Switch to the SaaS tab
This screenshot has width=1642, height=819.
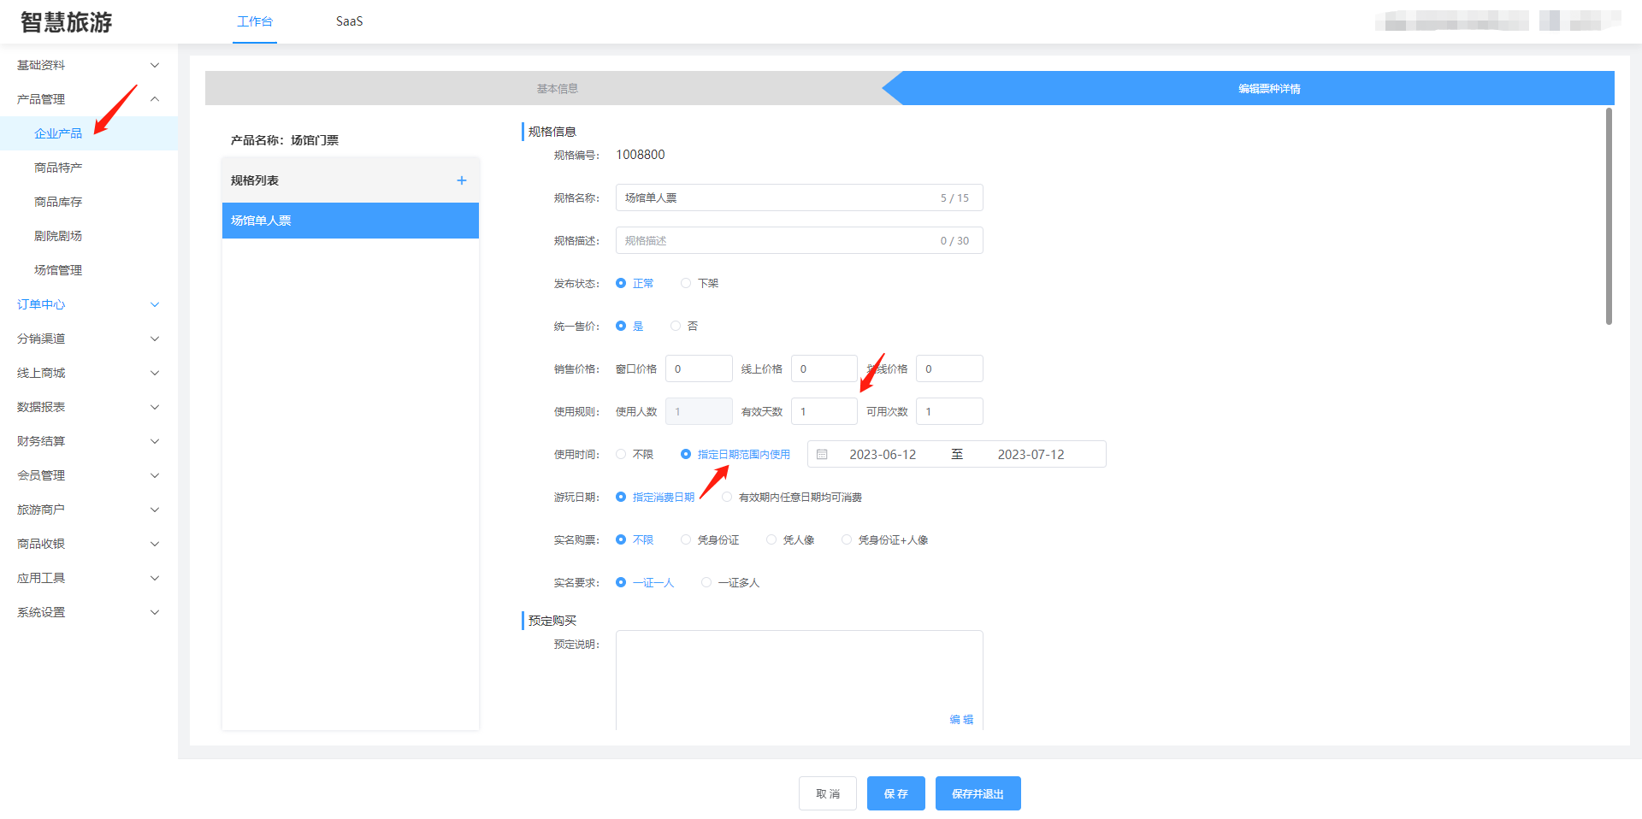[x=349, y=21]
